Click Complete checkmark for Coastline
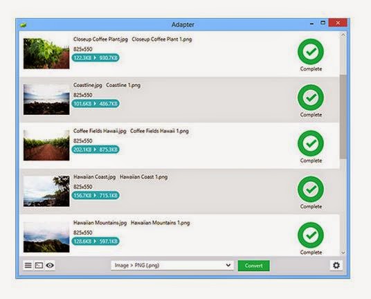Image resolution: width=371 pixels, height=299 pixels. 311,98
